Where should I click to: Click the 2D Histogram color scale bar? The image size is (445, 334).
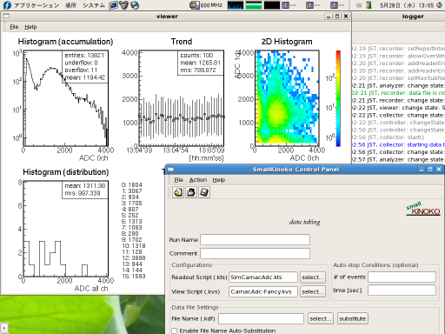point(338,98)
